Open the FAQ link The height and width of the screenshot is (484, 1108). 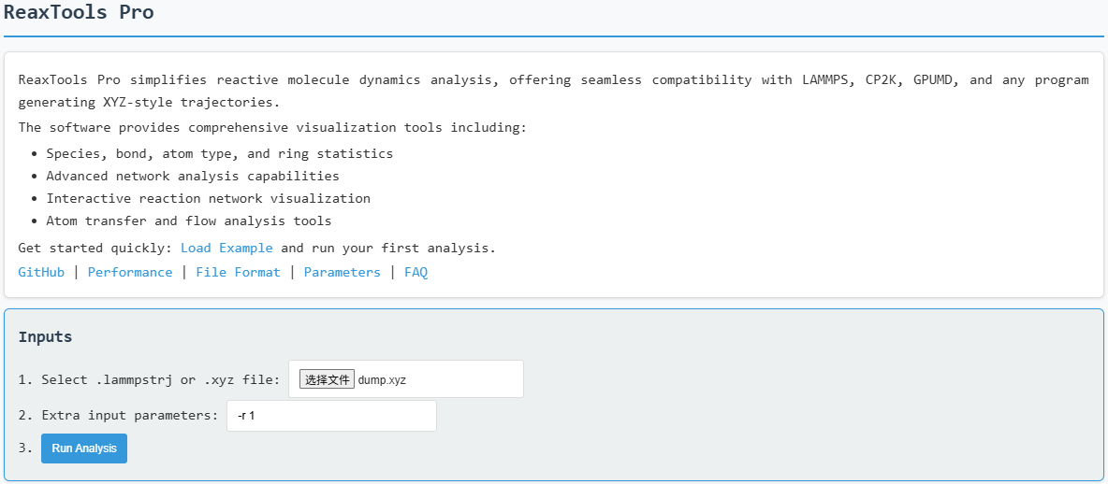[x=415, y=272]
